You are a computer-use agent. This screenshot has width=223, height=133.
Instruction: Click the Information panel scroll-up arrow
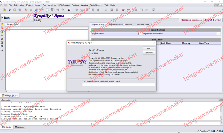221,103
